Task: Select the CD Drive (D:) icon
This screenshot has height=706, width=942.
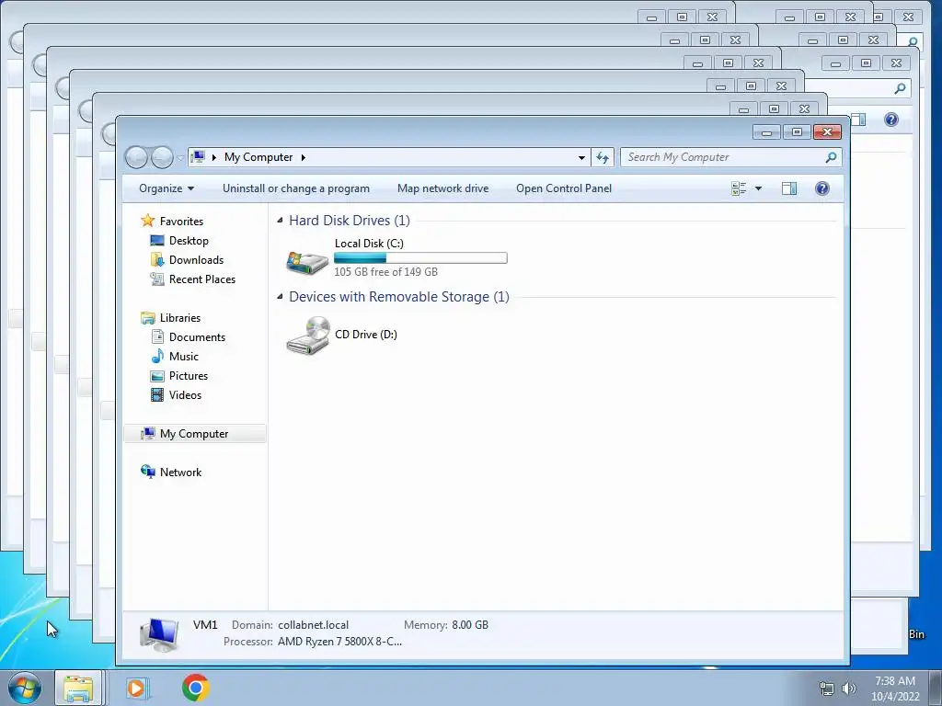Action: point(307,336)
